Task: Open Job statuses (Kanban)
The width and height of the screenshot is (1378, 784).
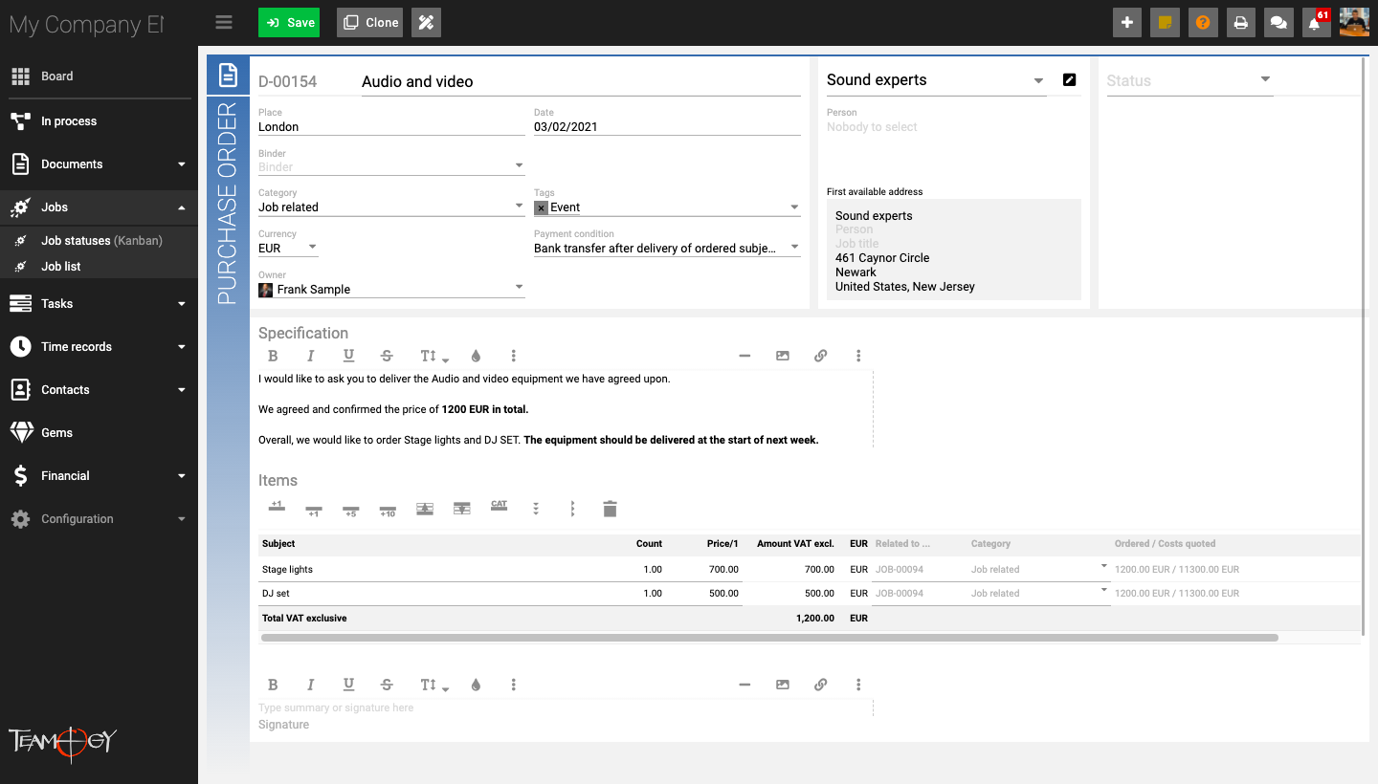Action: click(101, 241)
